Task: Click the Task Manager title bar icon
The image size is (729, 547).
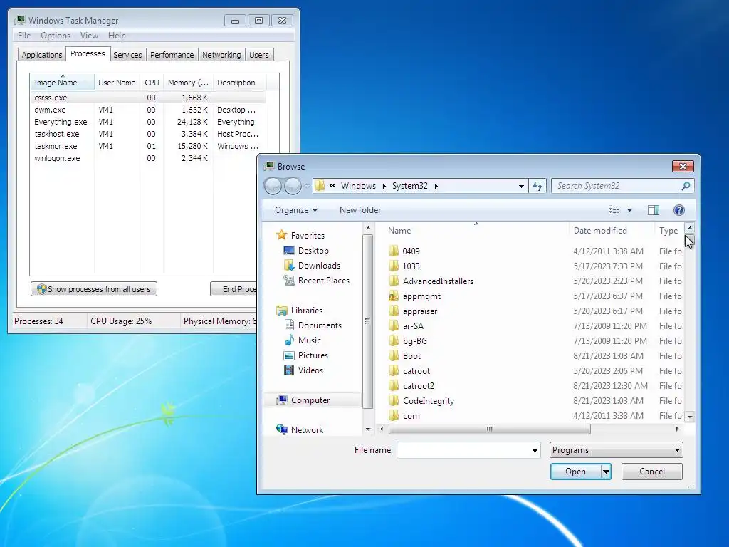Action: [x=19, y=21]
